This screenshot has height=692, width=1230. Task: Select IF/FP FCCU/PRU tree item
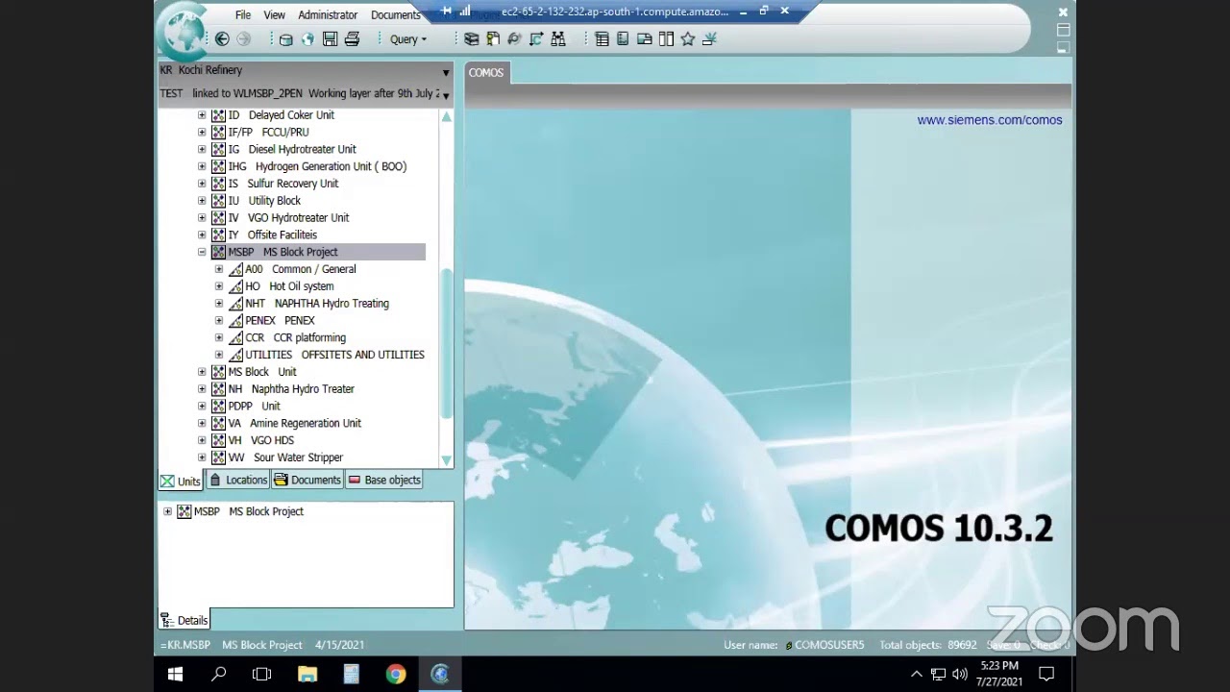[x=268, y=133]
